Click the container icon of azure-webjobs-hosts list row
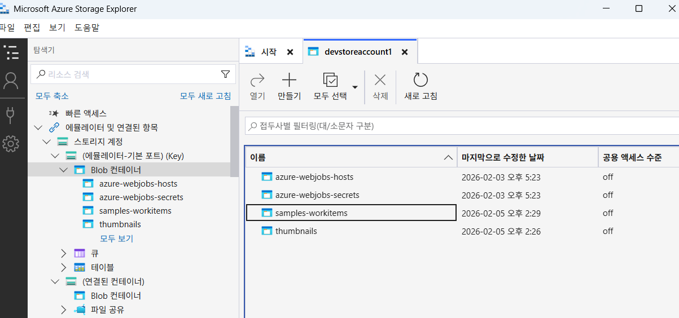The width and height of the screenshot is (679, 318). 267,177
